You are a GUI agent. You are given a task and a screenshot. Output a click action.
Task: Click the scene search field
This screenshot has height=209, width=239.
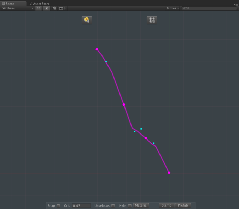[x=209, y=8]
